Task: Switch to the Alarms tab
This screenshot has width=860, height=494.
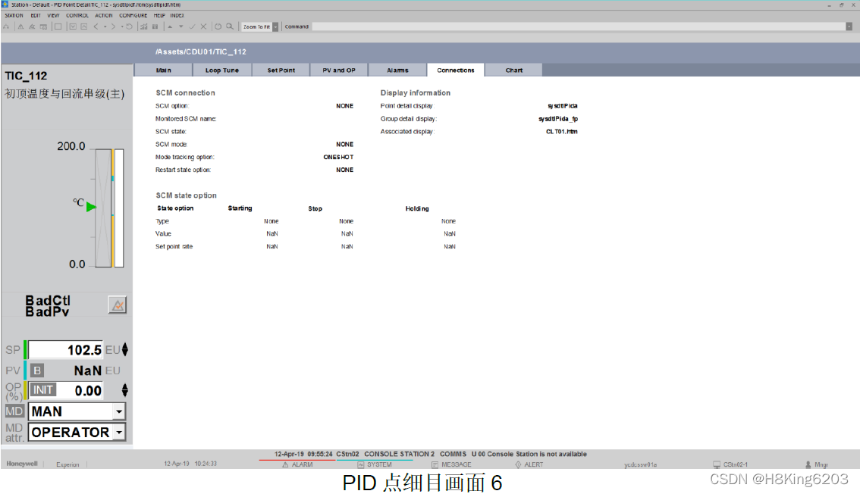Action: point(397,70)
